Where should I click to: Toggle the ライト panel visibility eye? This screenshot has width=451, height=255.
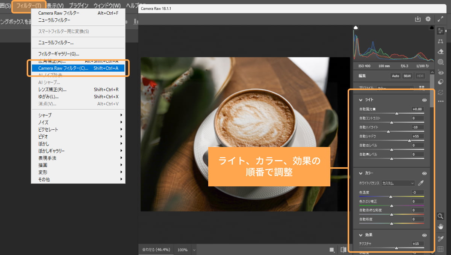424,100
